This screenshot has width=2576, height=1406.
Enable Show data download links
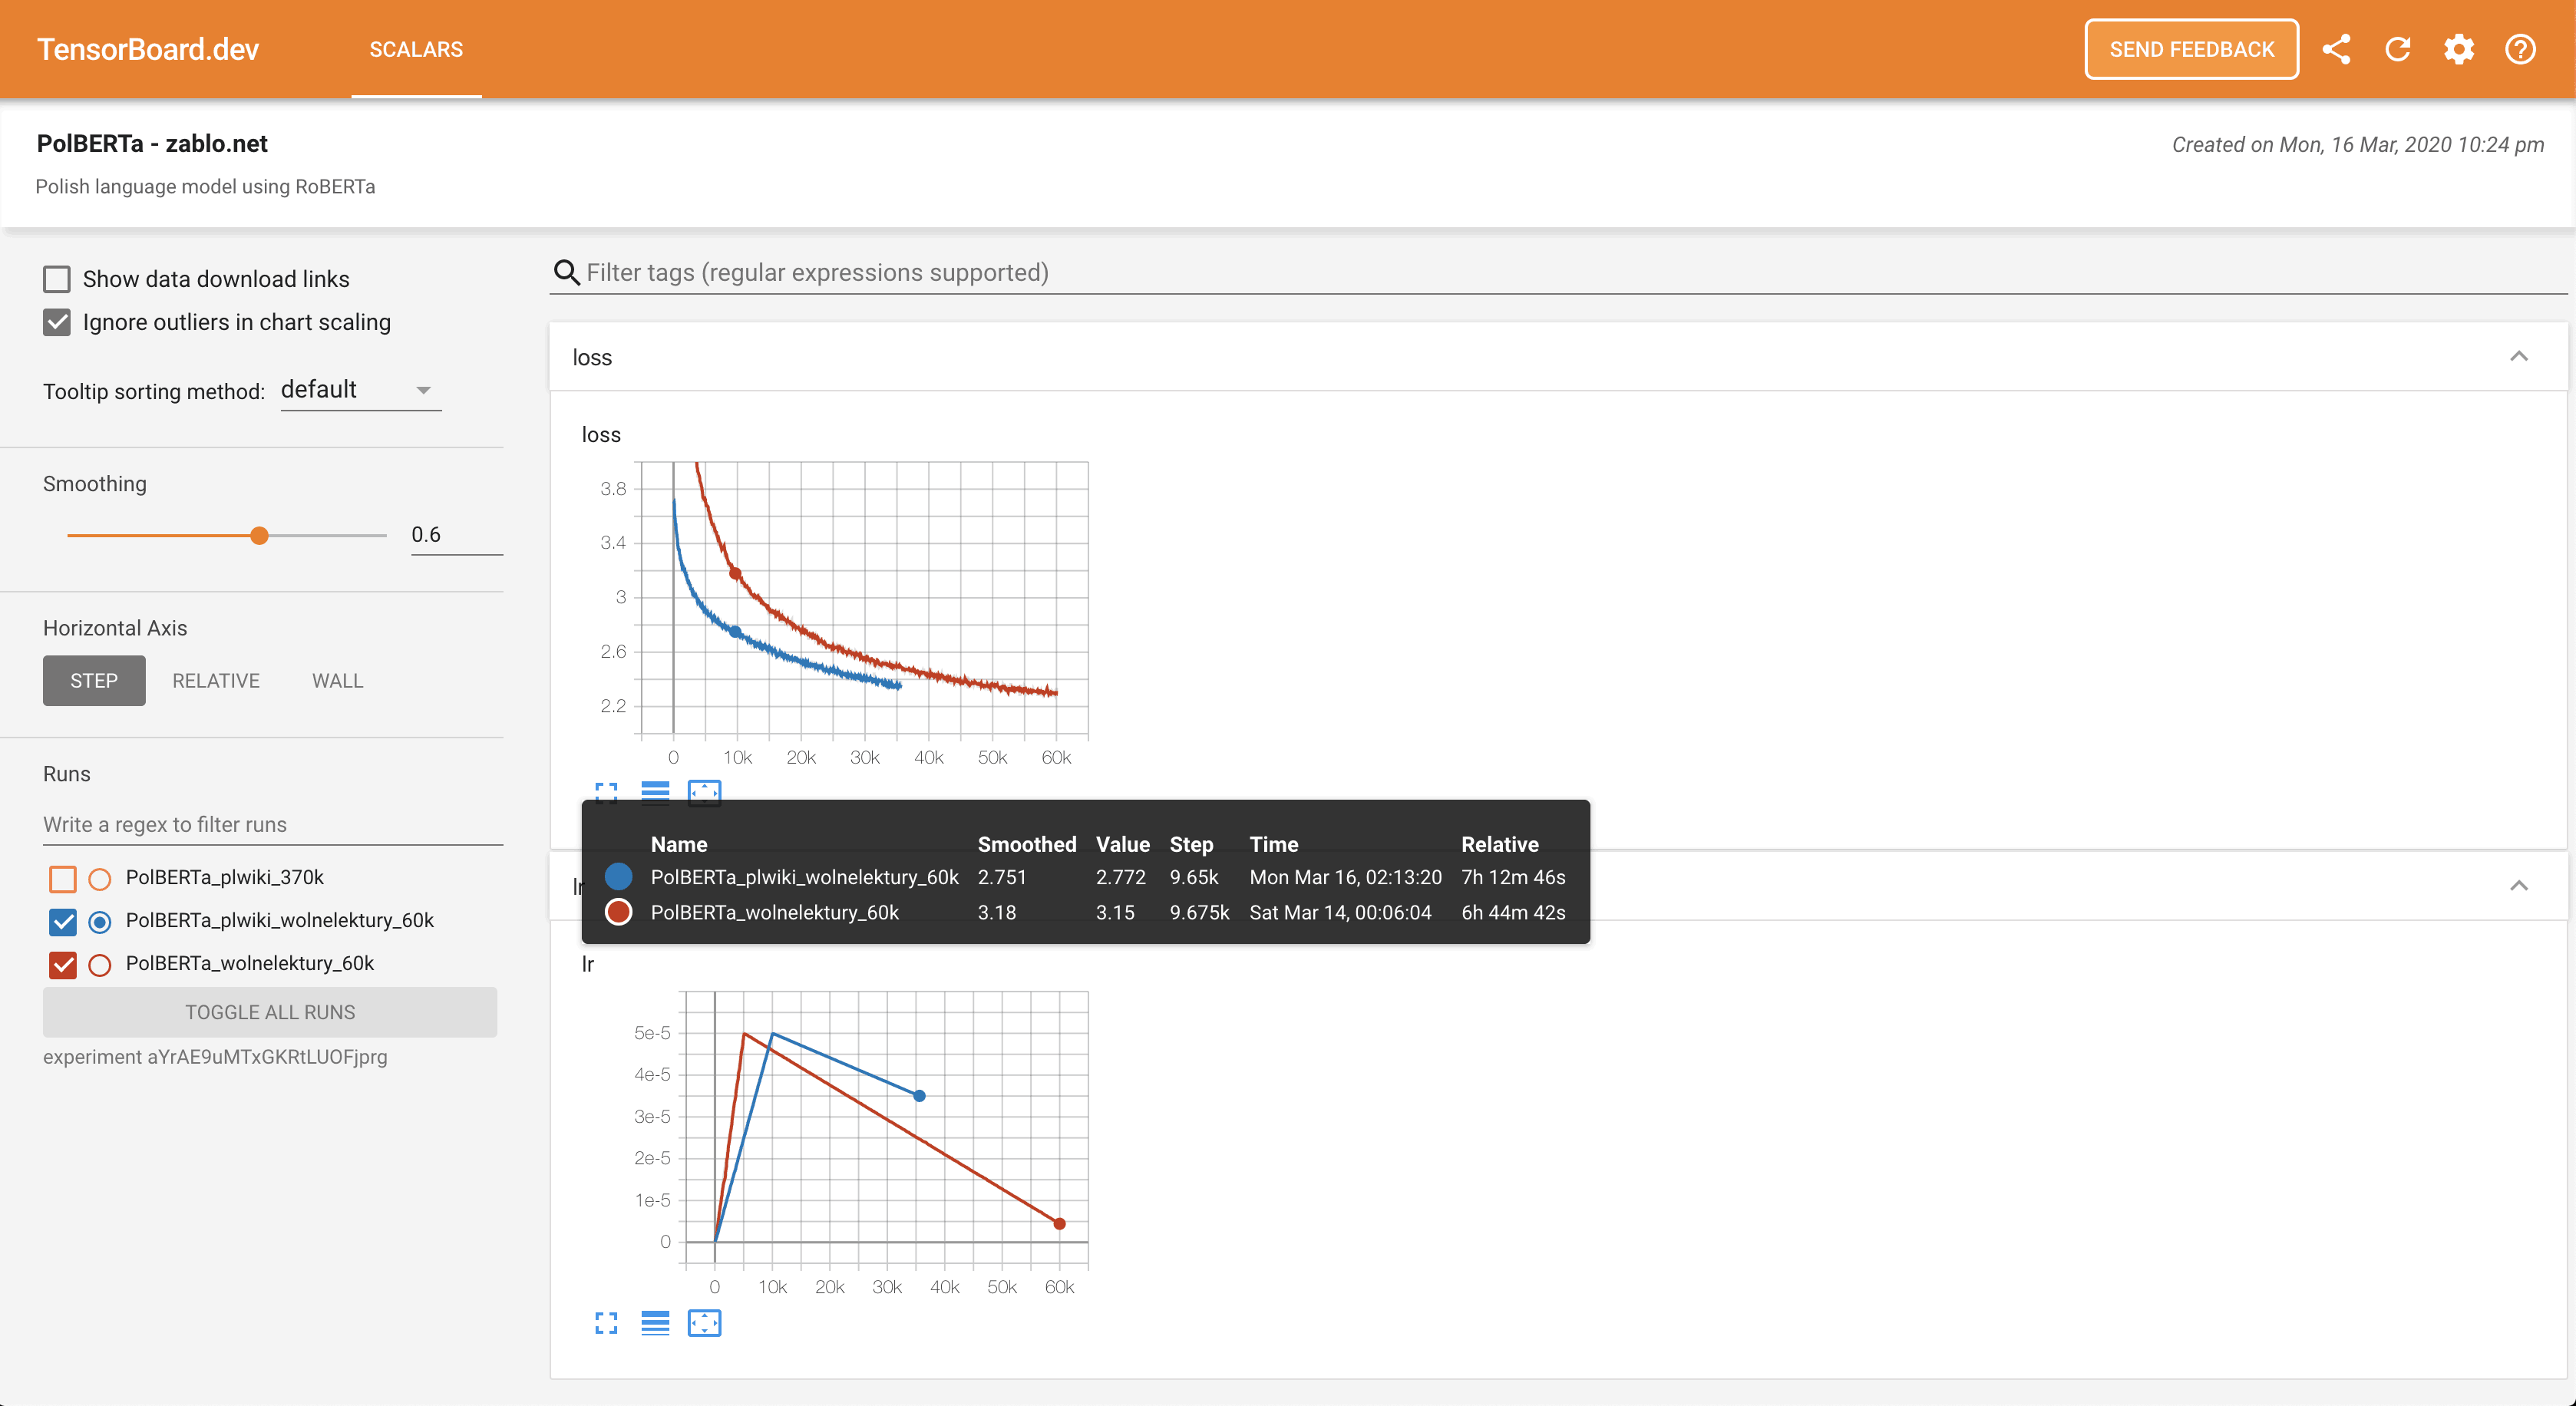57,279
